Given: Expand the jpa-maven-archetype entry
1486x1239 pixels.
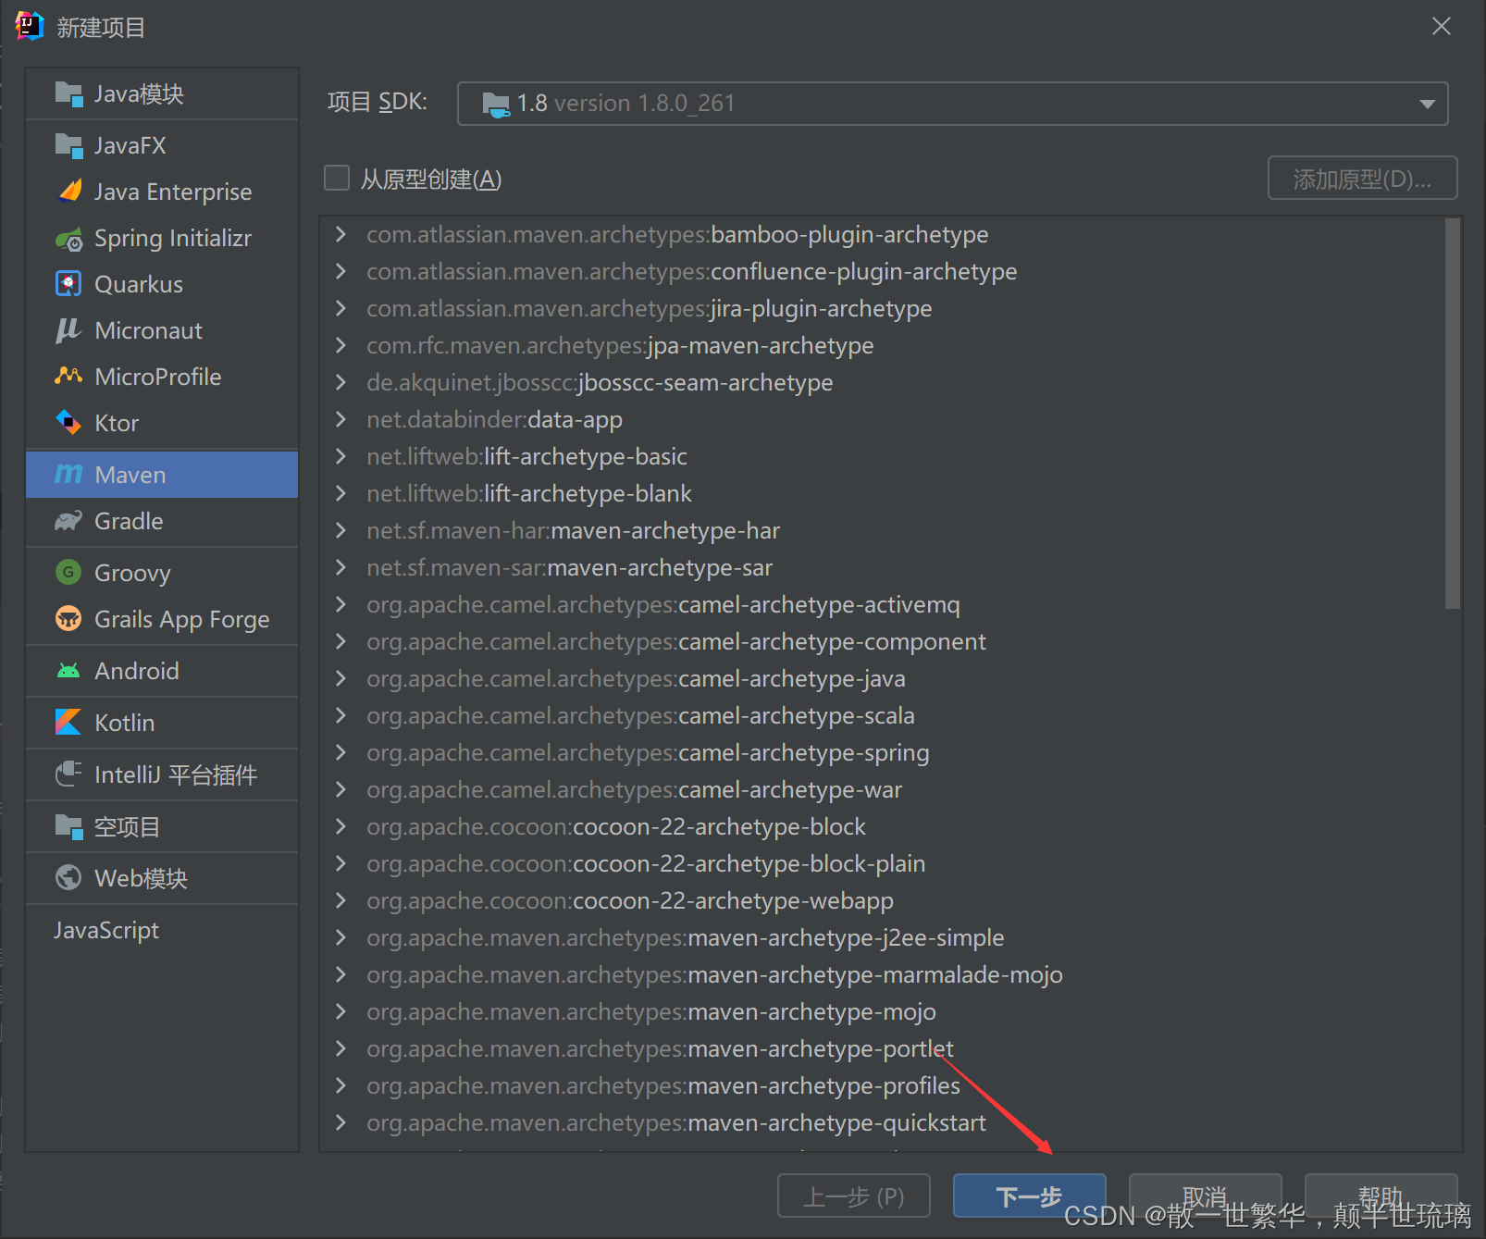Looking at the screenshot, I should click(341, 345).
